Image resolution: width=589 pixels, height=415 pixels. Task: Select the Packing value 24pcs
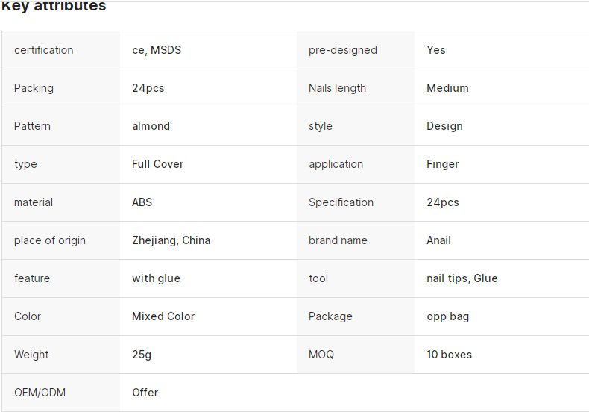pos(148,88)
